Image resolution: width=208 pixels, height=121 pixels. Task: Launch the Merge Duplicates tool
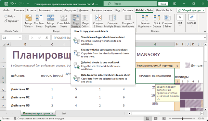click(x=51, y=21)
